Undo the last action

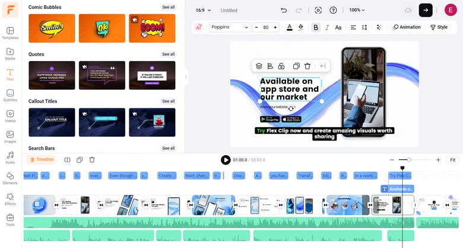284,10
